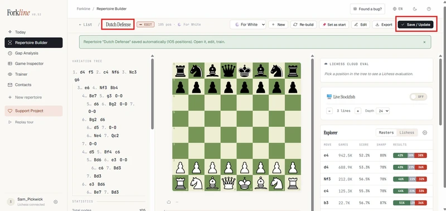This screenshot has width=446, height=211.
Task: Click the white pawn on e2
Action: [x=245, y=167]
